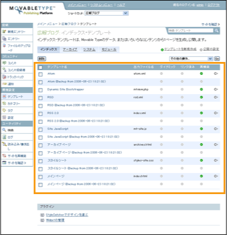Open メインメニュー in the top header bar
This screenshot has height=235, width=227.
click(x=77, y=5)
